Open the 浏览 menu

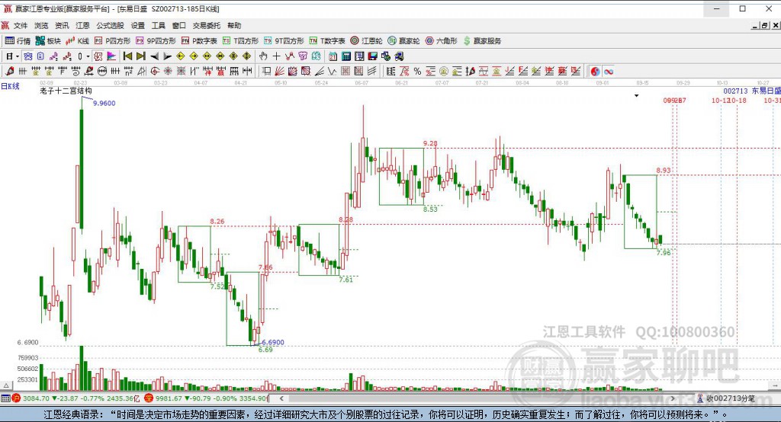pyautogui.click(x=41, y=25)
